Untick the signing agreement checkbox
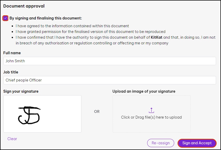 click(5, 18)
